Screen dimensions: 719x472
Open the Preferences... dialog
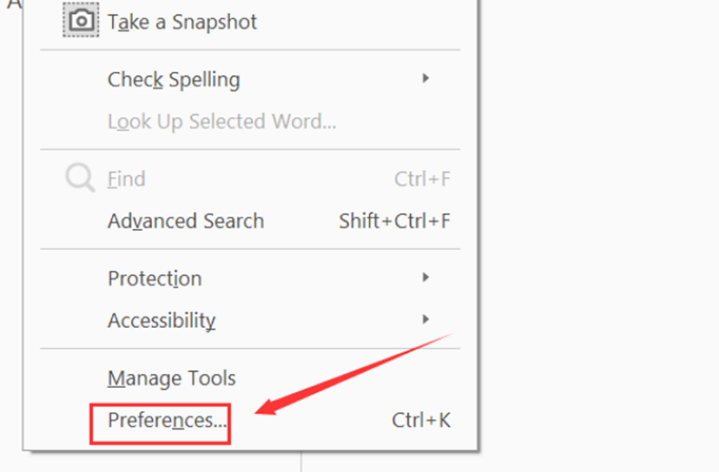click(167, 421)
